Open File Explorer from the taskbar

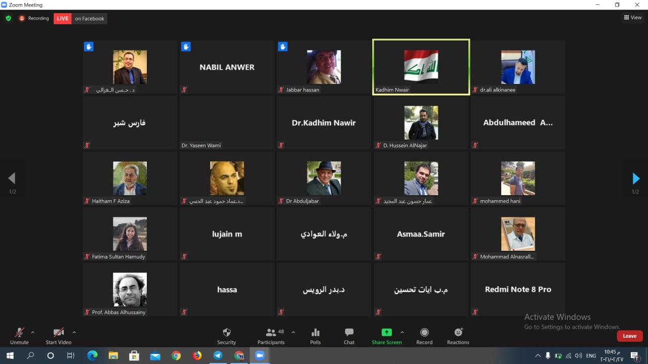tap(113, 355)
